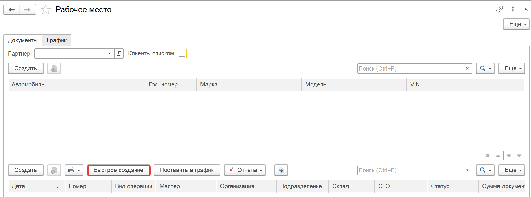The width and height of the screenshot is (531, 197).
Task: Sort by Вид операции column header
Action: pos(134,186)
